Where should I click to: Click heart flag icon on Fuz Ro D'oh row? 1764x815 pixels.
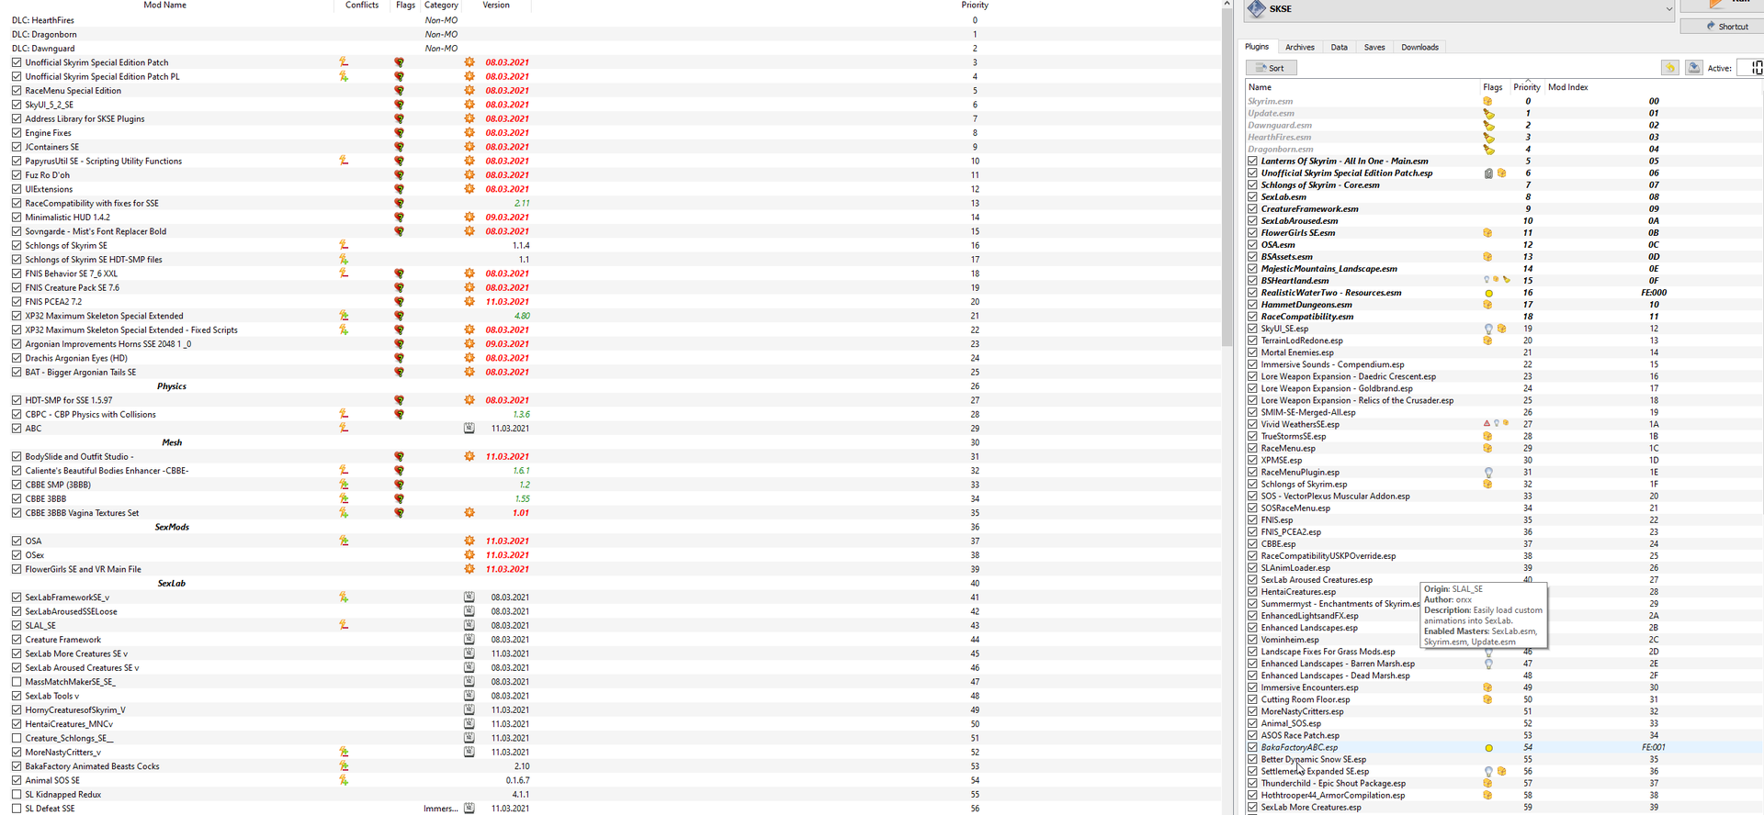click(399, 175)
